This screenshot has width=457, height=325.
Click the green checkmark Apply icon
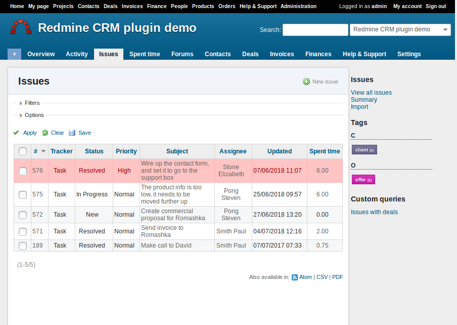(16, 133)
